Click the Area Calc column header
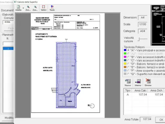Viewport: 165px width, 124px height. [x=140, y=90]
